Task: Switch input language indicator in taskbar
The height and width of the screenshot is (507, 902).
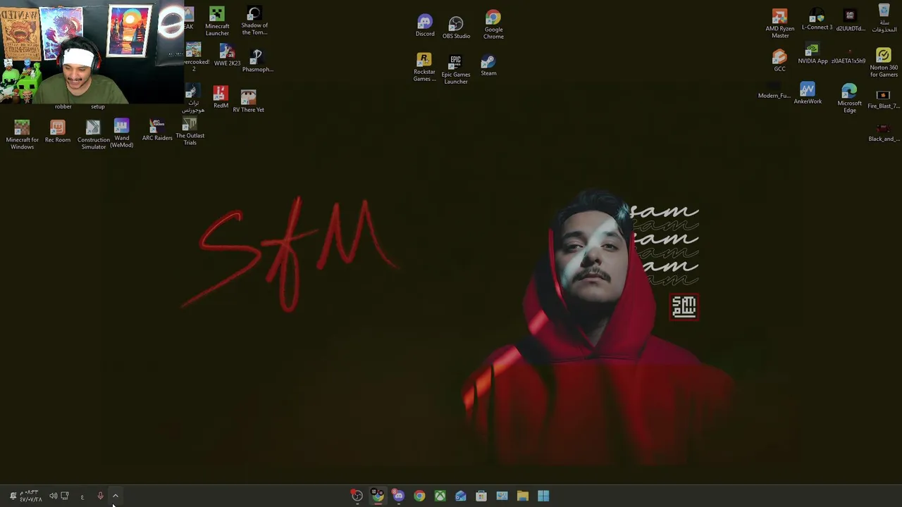Action: tap(82, 496)
